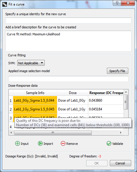The width and height of the screenshot is (137, 172).
Task: Click the table's vertical scrollbar up arrow
Action: (x=126, y=92)
